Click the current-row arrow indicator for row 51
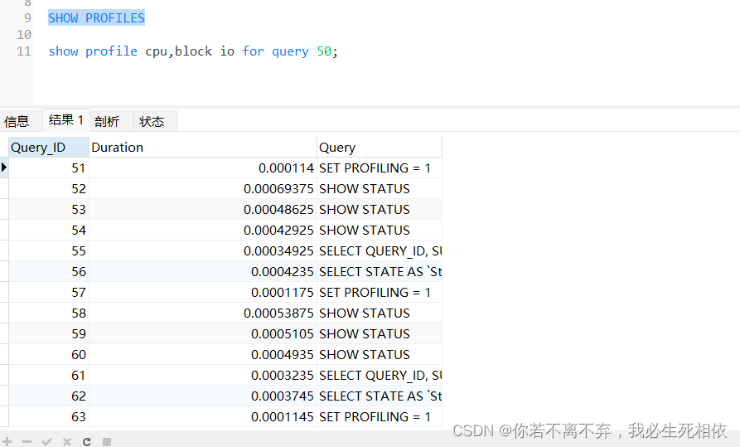 pyautogui.click(x=4, y=168)
